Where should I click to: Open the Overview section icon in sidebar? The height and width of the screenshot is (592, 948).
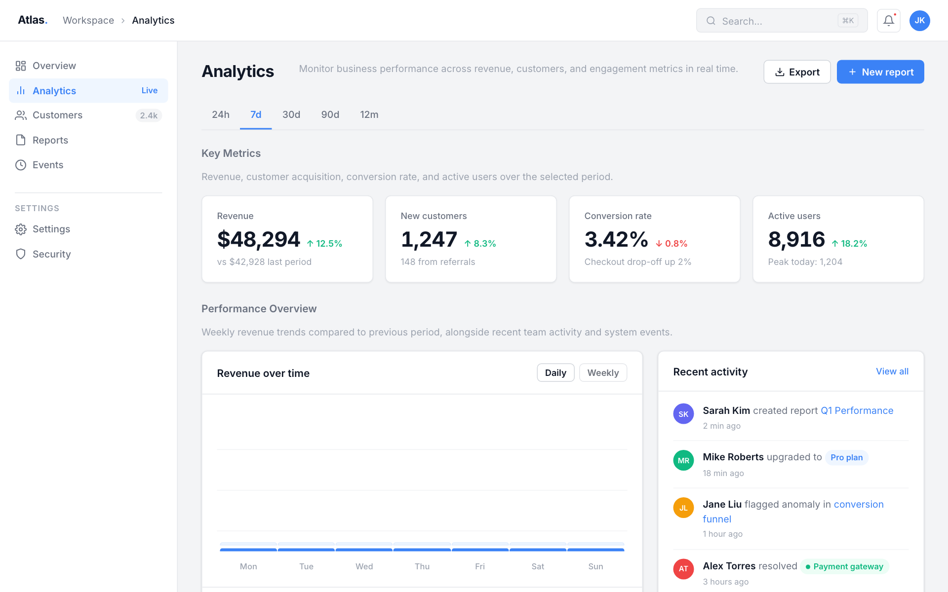tap(21, 66)
